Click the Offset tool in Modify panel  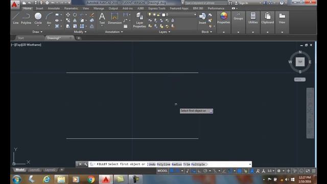pos(92,26)
